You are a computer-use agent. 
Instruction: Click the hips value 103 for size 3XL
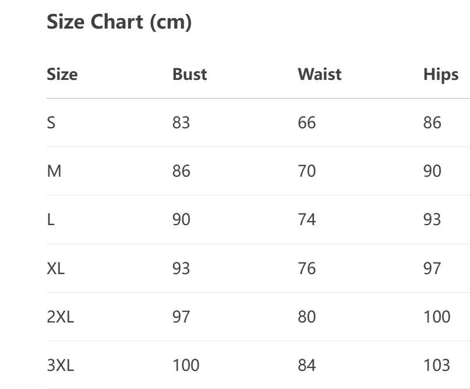(x=437, y=365)
